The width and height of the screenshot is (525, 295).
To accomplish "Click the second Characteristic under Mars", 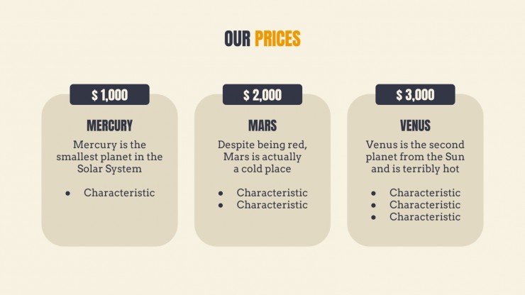I will [x=272, y=205].
